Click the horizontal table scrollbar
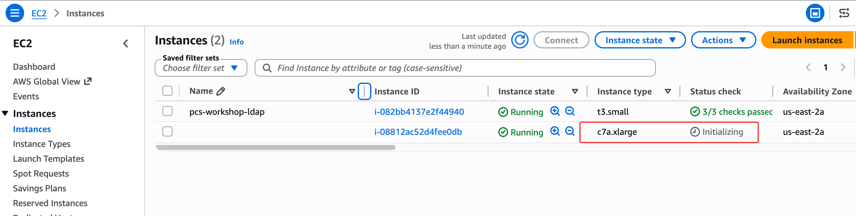 275,147
